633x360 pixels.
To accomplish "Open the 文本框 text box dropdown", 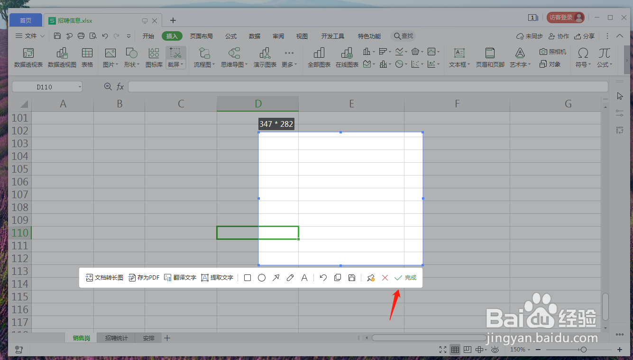I will coord(459,64).
